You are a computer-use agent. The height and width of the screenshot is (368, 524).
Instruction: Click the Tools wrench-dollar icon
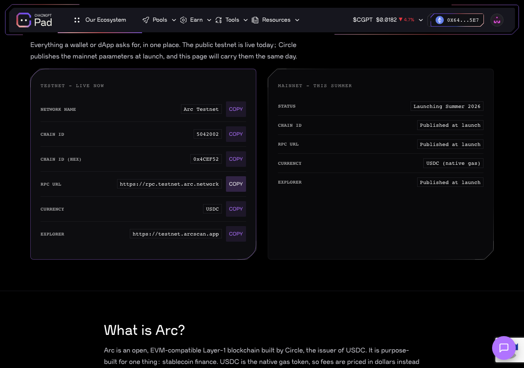pos(219,20)
